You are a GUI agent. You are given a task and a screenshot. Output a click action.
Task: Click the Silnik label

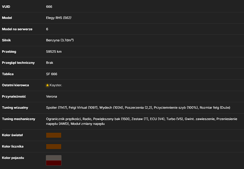coord(6,40)
